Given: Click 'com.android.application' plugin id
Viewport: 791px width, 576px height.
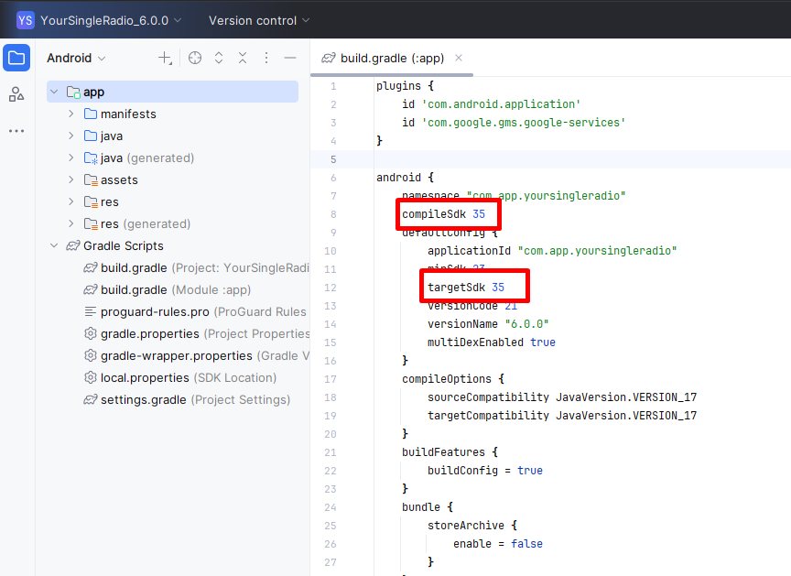Looking at the screenshot, I should pos(501,104).
